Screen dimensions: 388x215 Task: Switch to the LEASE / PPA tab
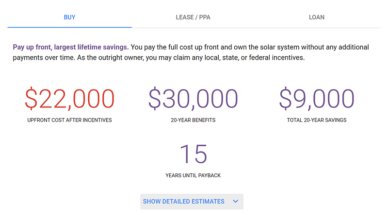(193, 17)
